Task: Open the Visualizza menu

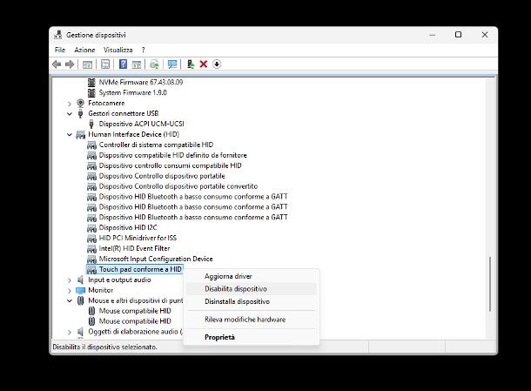Action: point(118,50)
